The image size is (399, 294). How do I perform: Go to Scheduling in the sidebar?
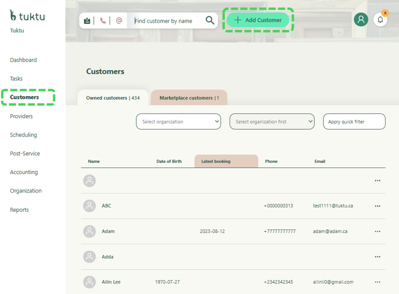23,135
